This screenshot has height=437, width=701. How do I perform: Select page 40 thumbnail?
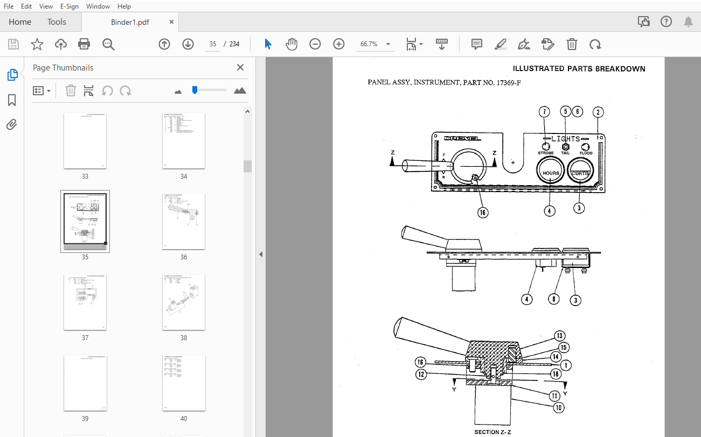(x=184, y=383)
